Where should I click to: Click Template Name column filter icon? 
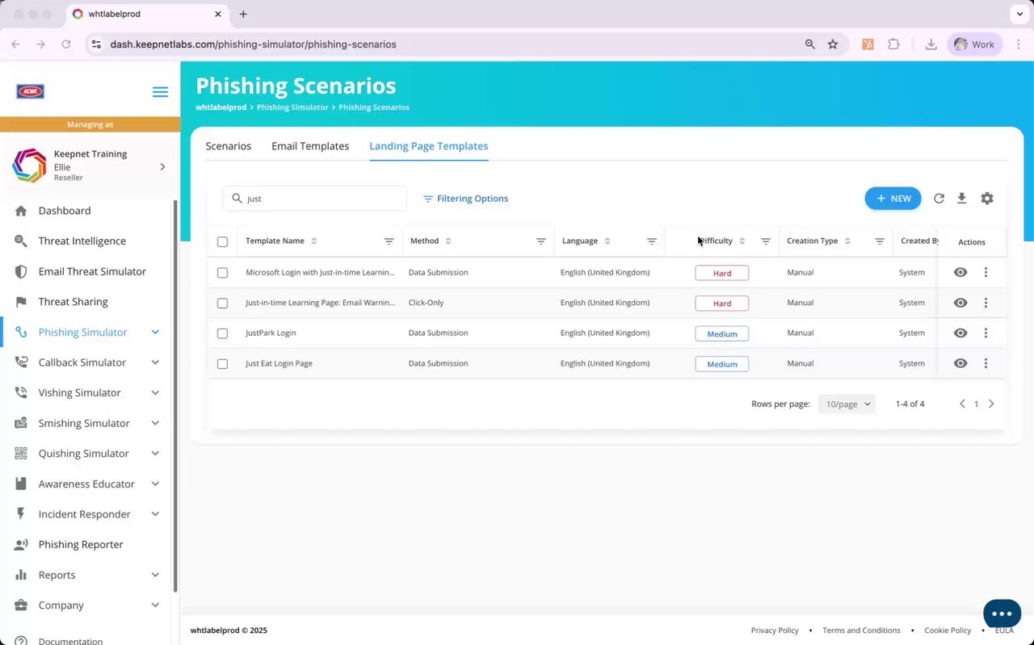pos(389,241)
